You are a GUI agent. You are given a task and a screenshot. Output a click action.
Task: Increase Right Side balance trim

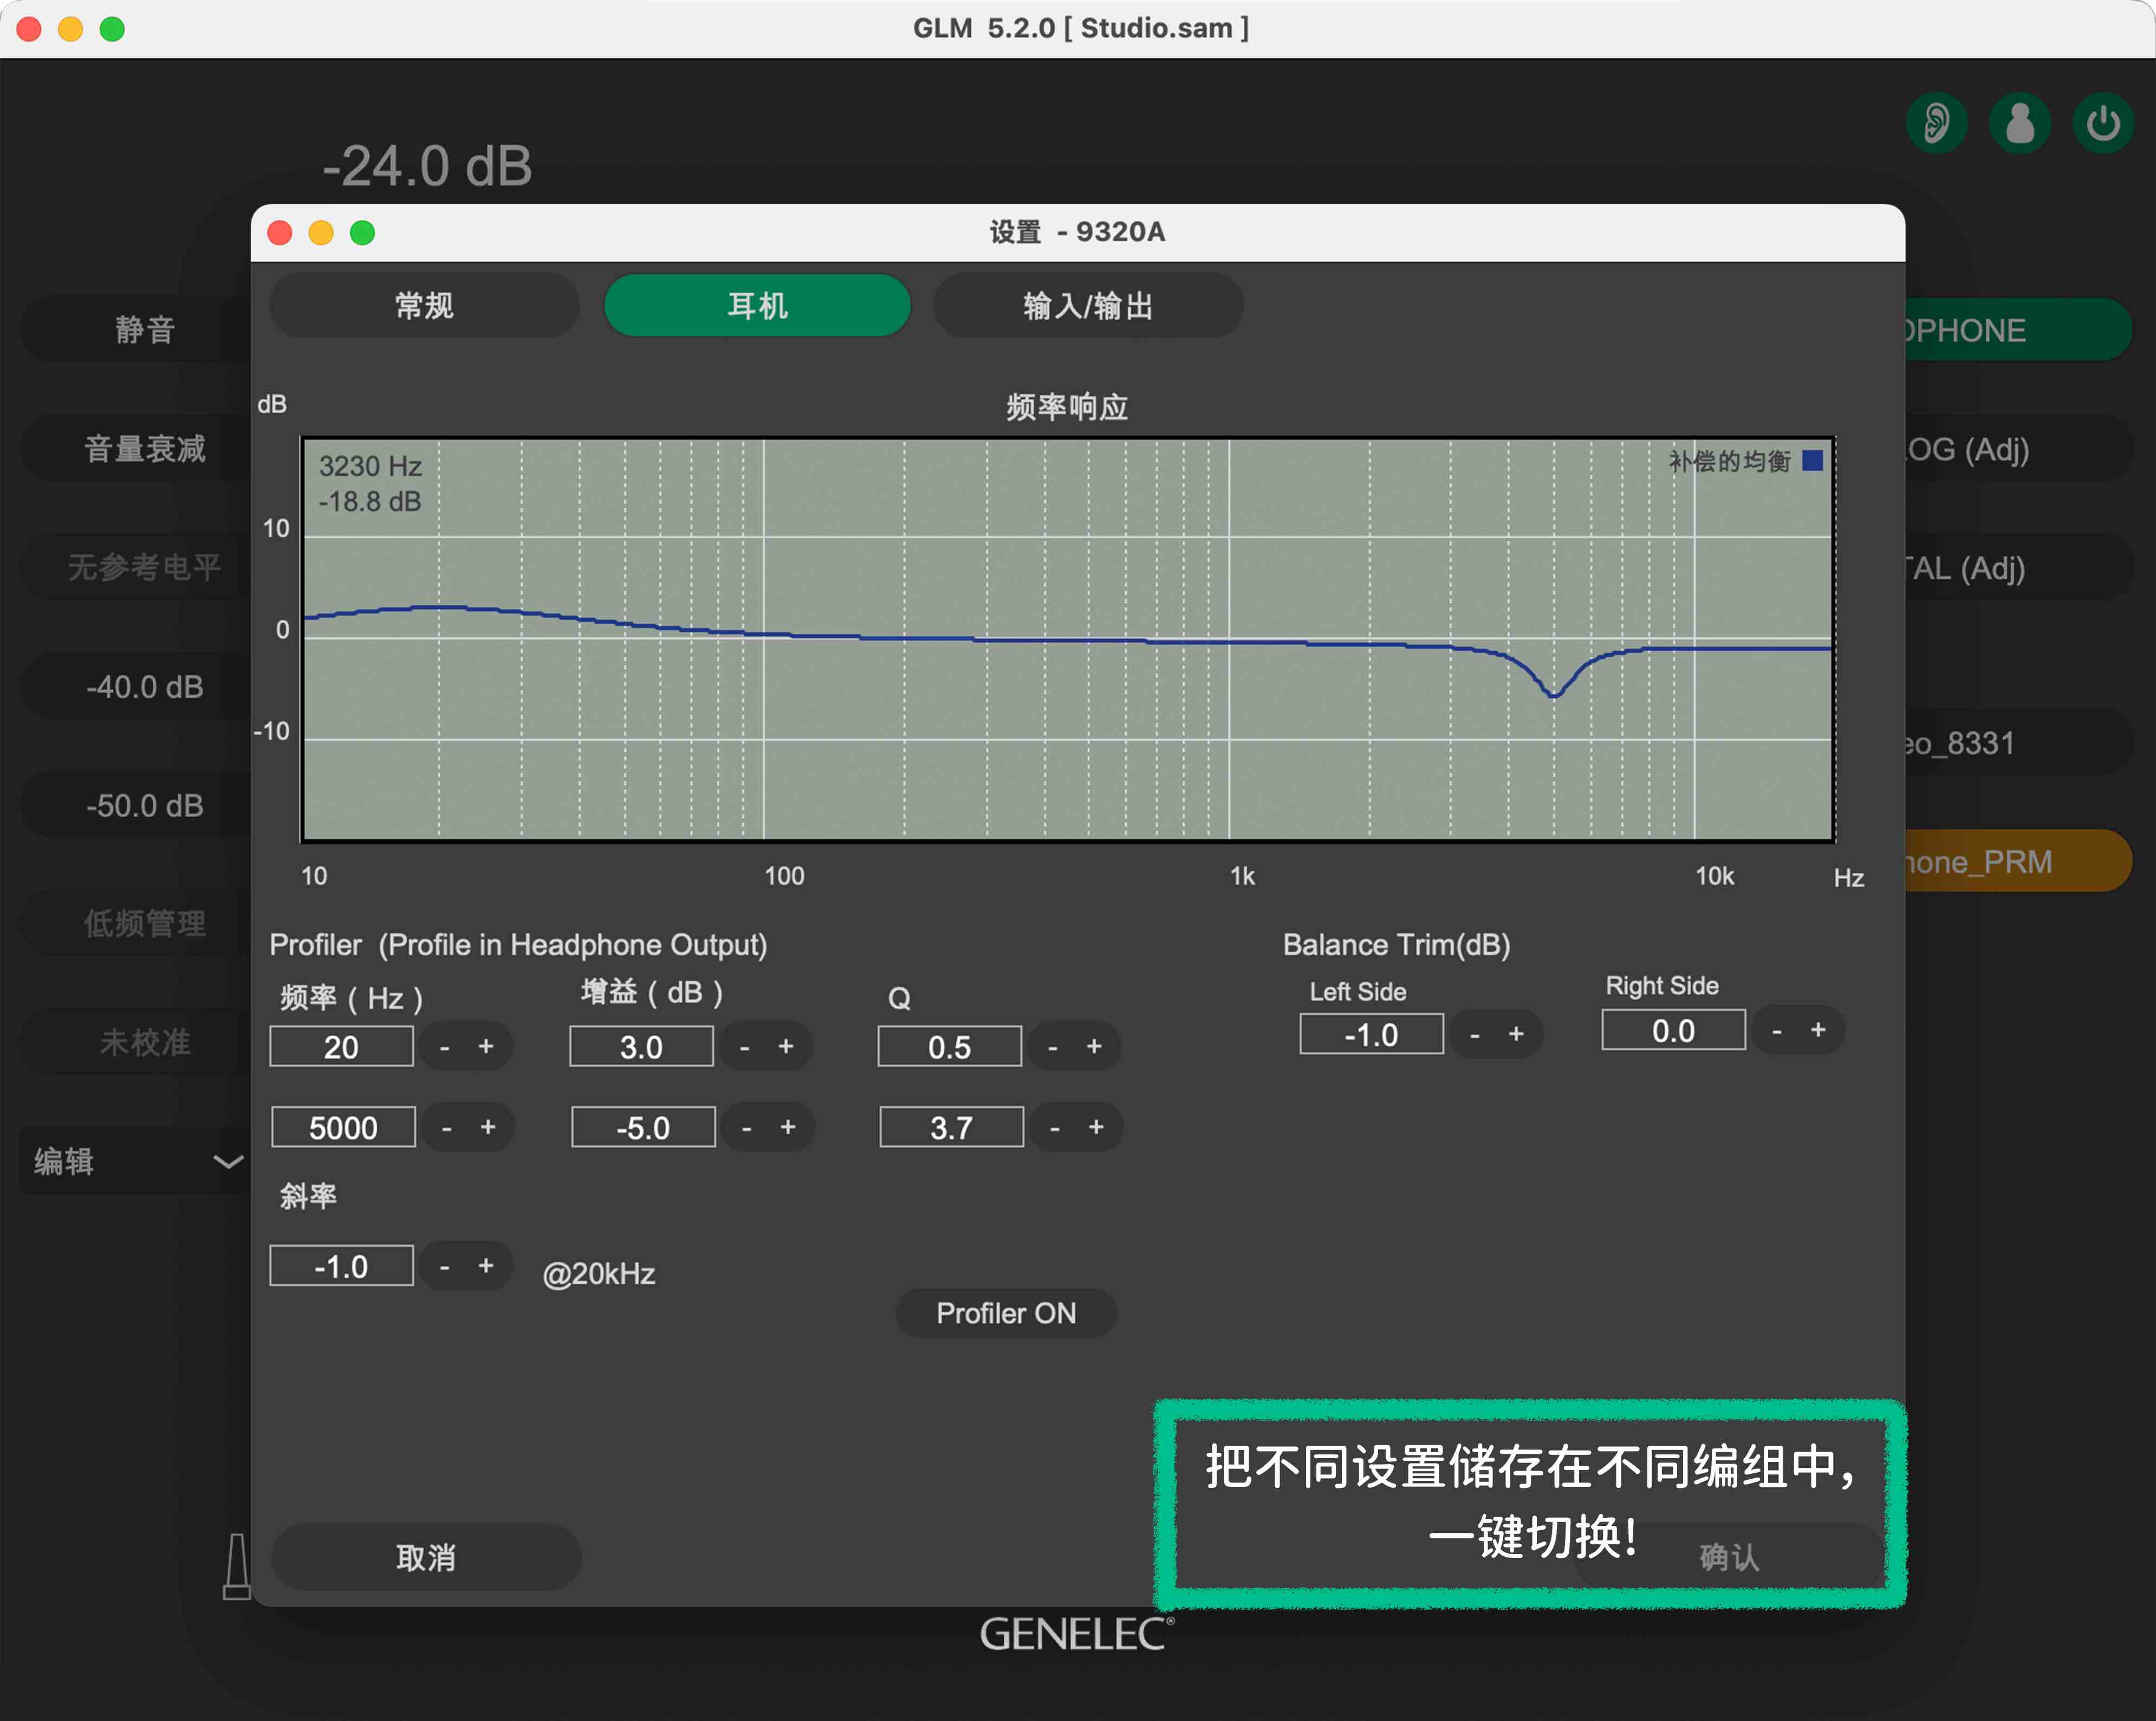pyautogui.click(x=1818, y=1031)
